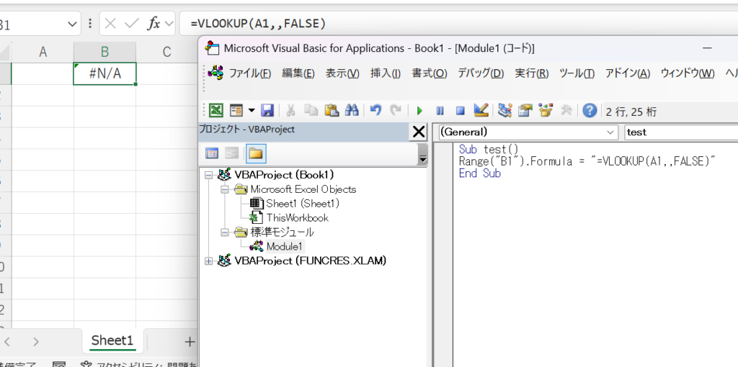Click the VBA icon beside the ファイル menu
Image resolution: width=738 pixels, height=367 pixels.
(216, 73)
